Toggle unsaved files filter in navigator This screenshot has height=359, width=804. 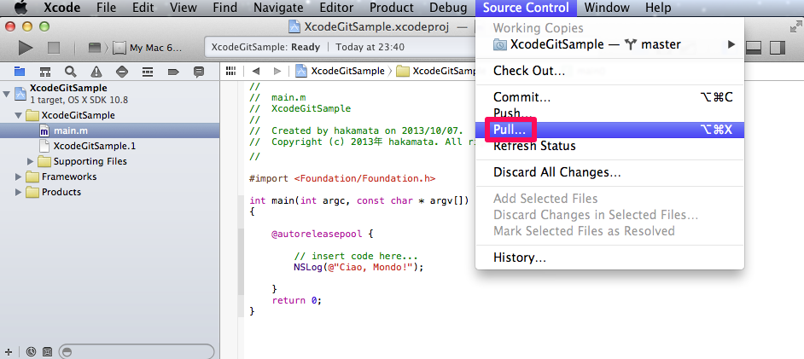47,350
